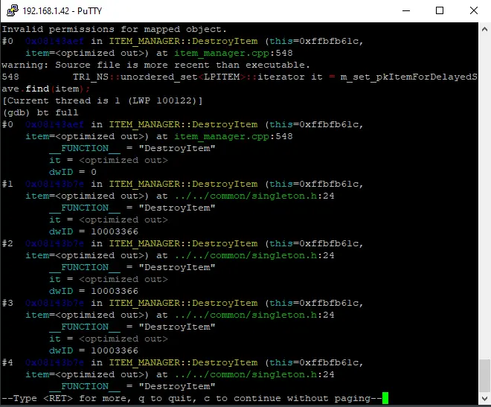
Task: Click the green cursor block after paging prompt
Action: click(x=385, y=398)
